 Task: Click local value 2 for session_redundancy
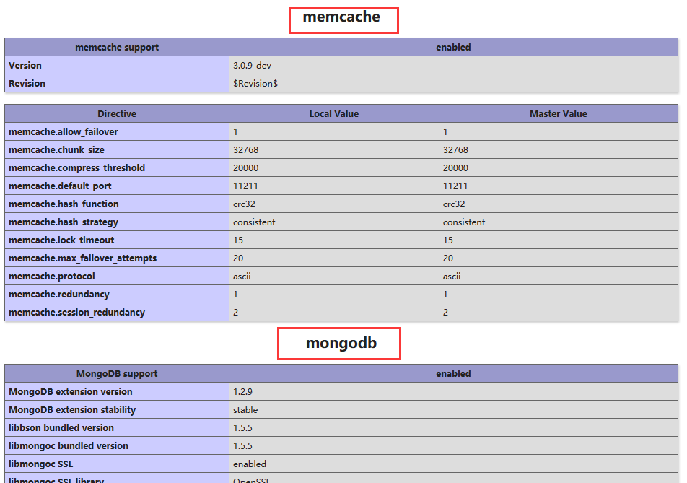point(236,312)
